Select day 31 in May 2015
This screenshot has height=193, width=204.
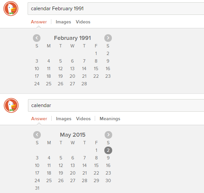37,188
